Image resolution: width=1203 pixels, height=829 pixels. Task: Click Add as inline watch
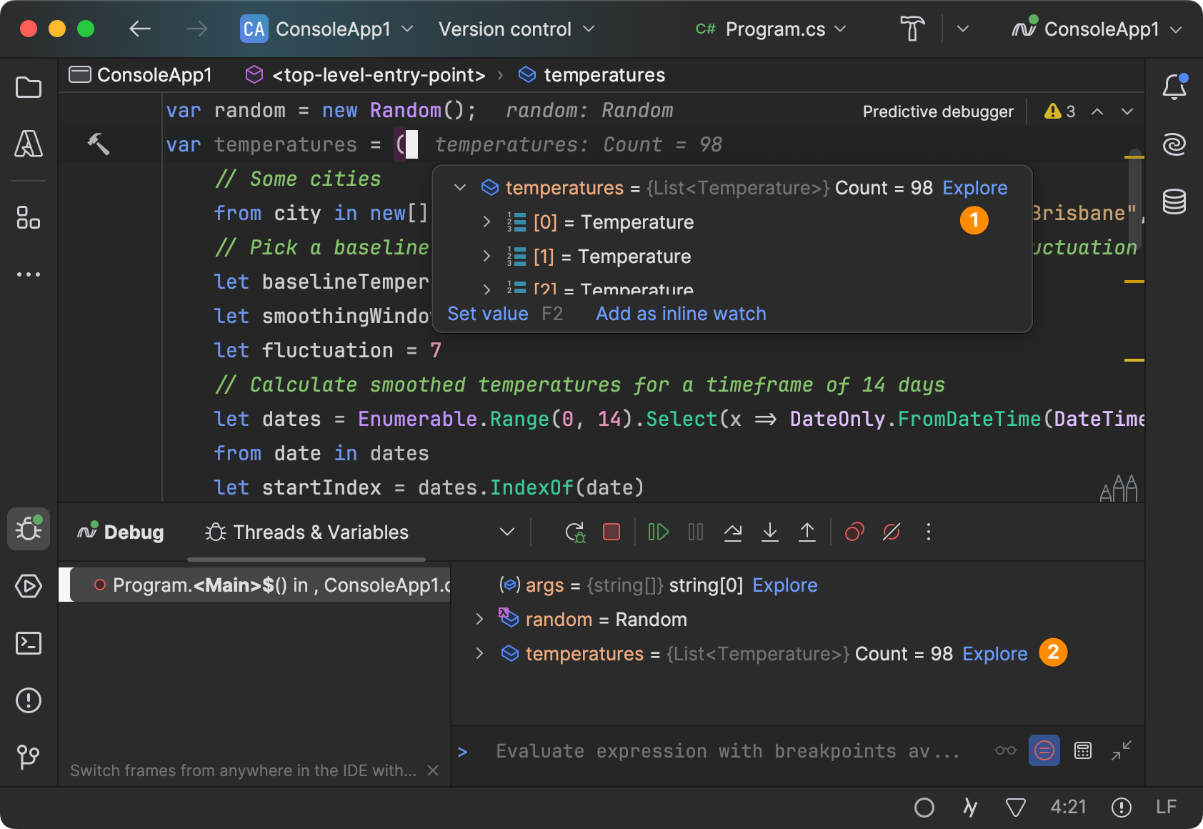click(x=681, y=314)
